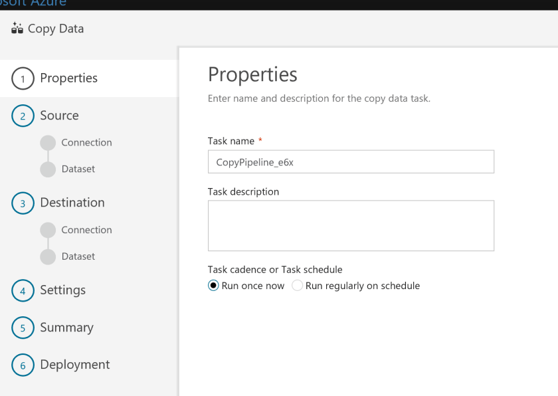Open the Settings step in the sidebar

(64, 290)
